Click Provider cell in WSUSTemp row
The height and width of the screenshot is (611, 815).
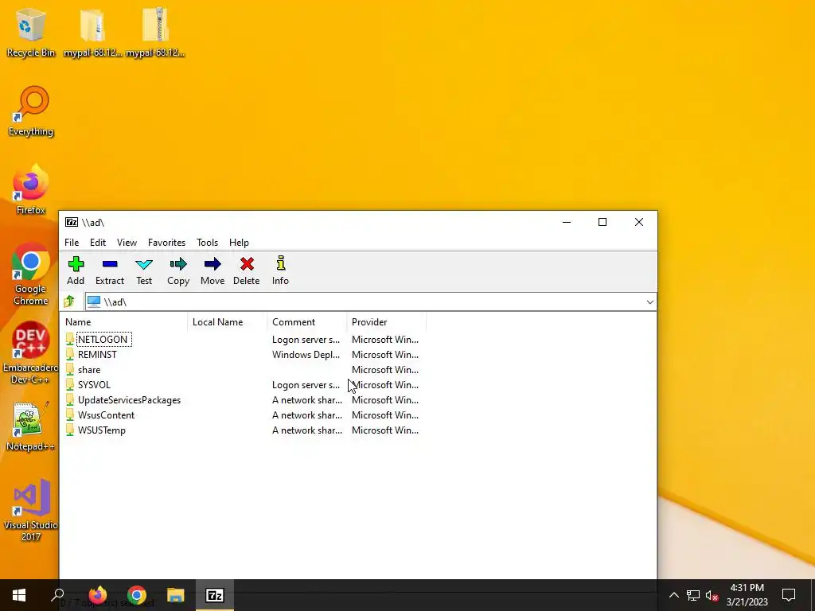pyautogui.click(x=385, y=430)
